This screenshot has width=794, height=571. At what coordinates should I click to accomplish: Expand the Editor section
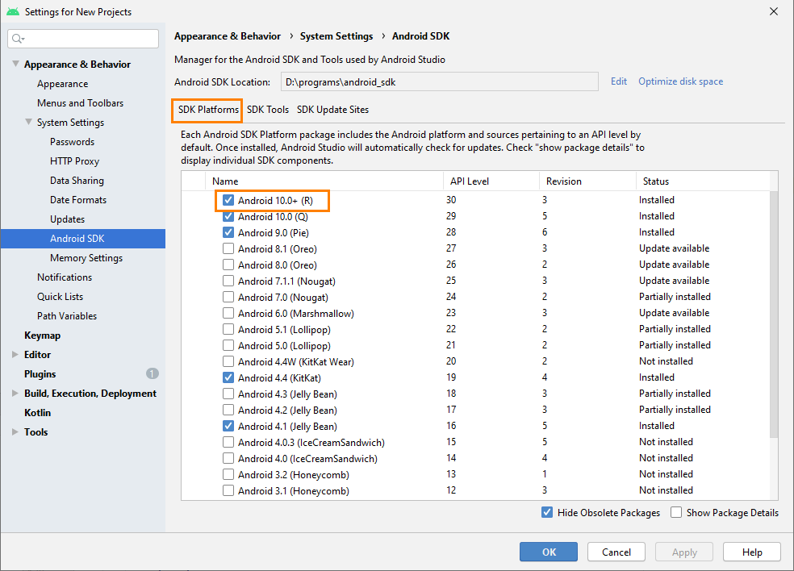[15, 354]
